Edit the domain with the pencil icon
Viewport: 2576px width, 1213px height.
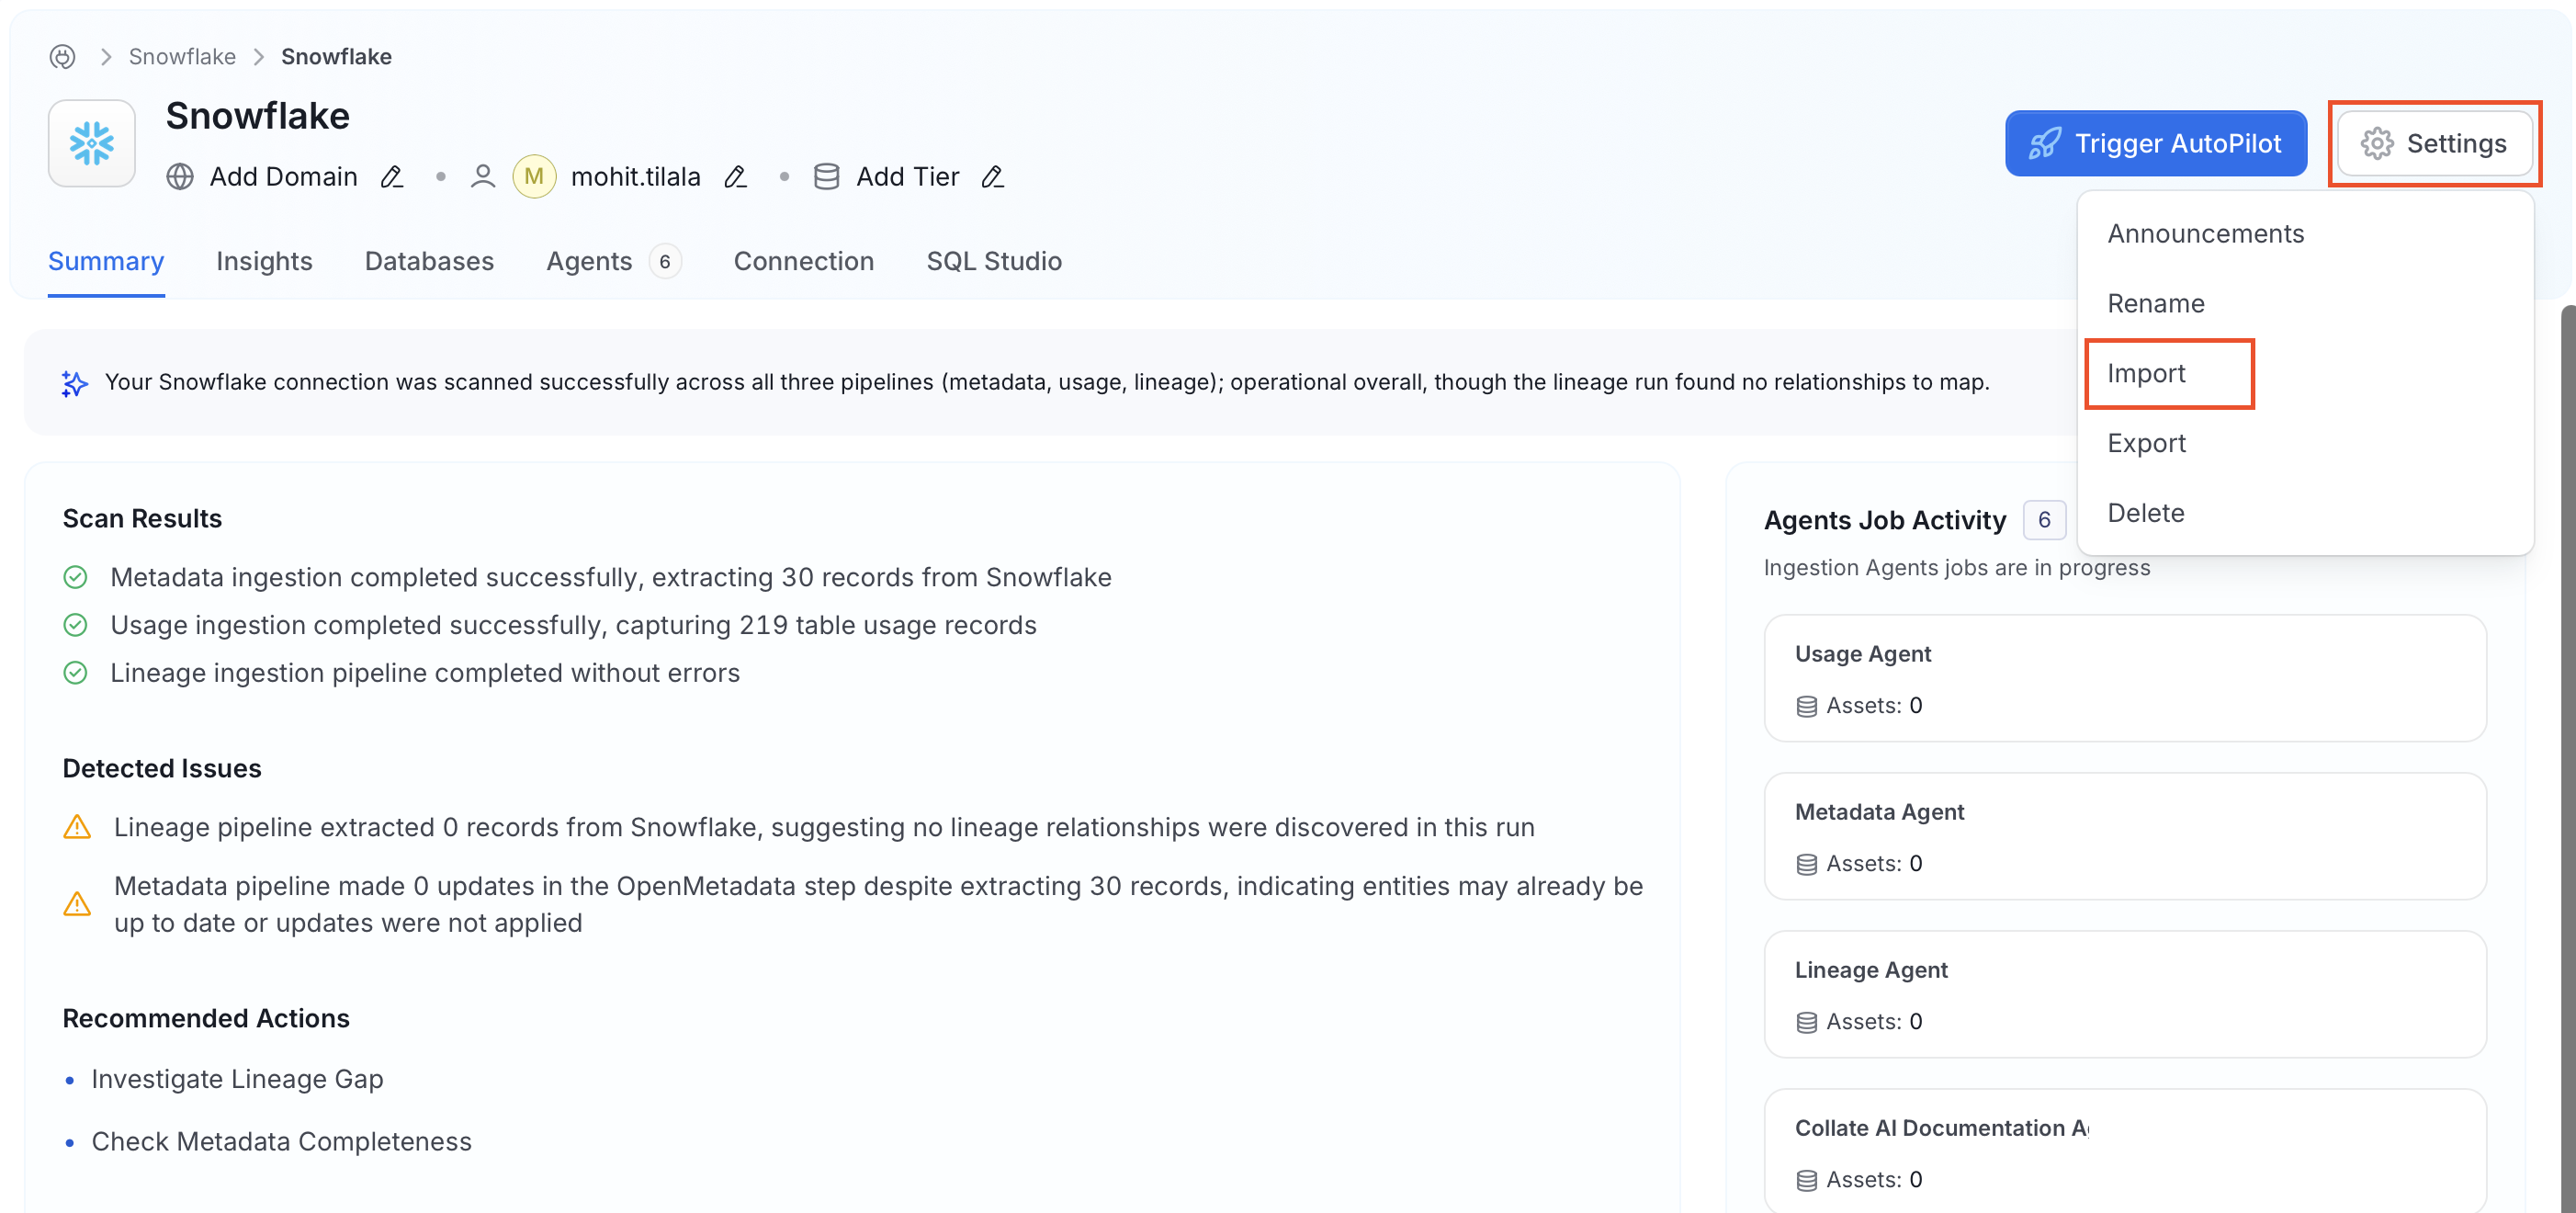[x=392, y=177]
